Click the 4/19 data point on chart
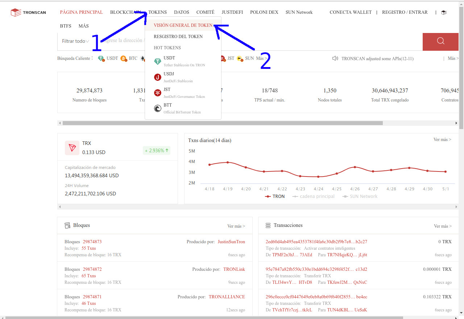Screen dimensions: 464x319 pyautogui.click(x=228, y=162)
